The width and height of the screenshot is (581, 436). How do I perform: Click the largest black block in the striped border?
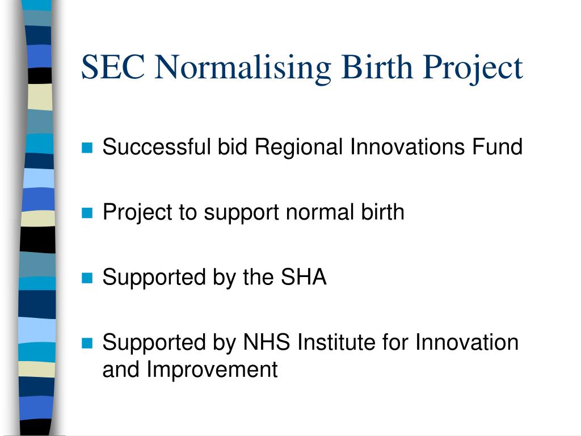(38, 240)
